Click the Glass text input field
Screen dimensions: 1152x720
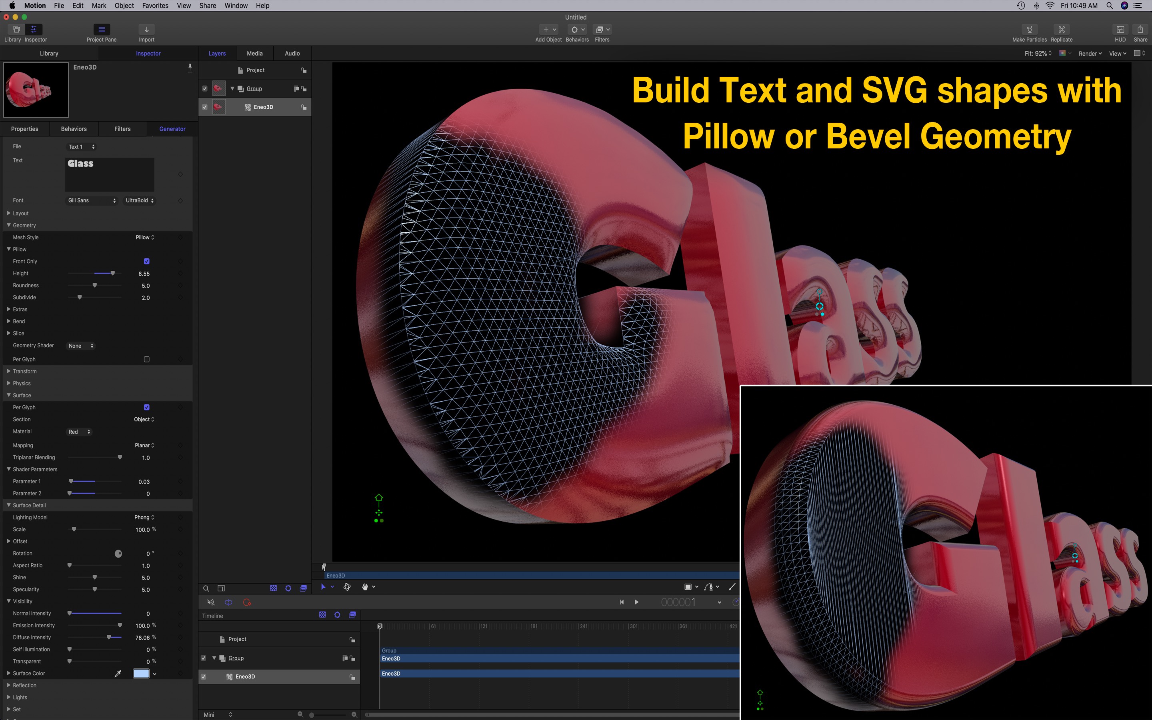pyautogui.click(x=110, y=174)
